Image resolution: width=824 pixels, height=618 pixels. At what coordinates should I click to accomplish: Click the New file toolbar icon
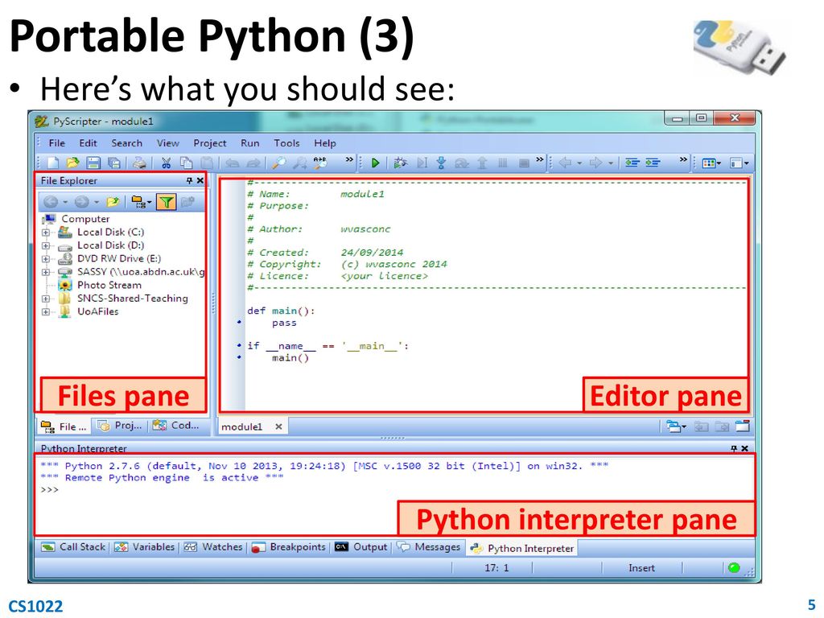coord(52,163)
